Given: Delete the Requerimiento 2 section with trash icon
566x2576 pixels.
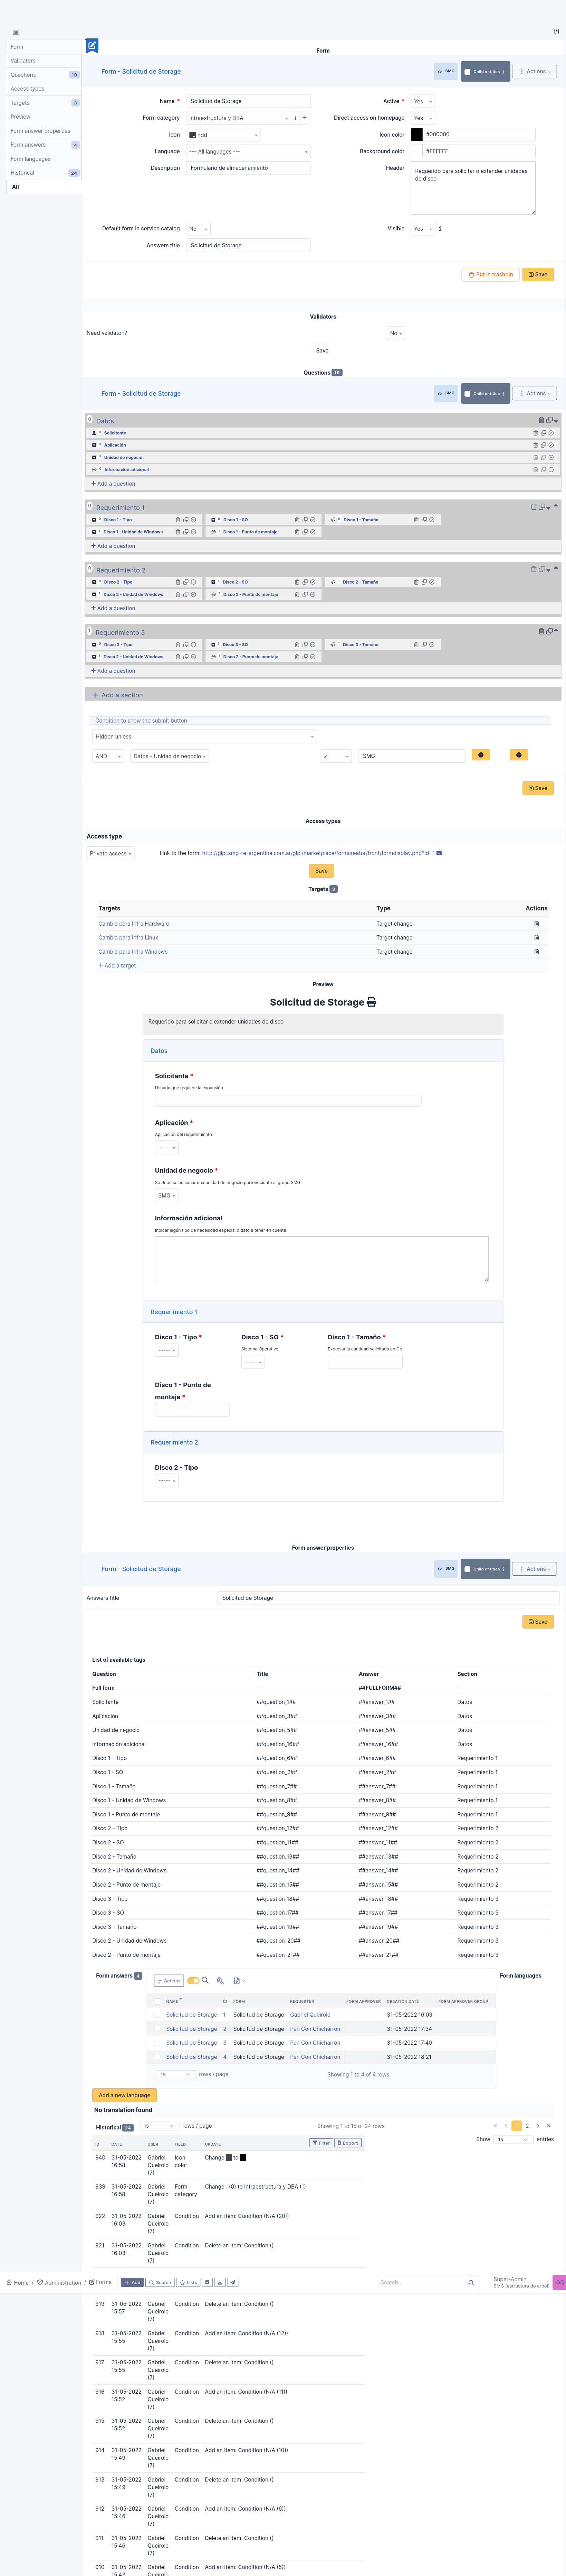Looking at the screenshot, I should tap(533, 569).
